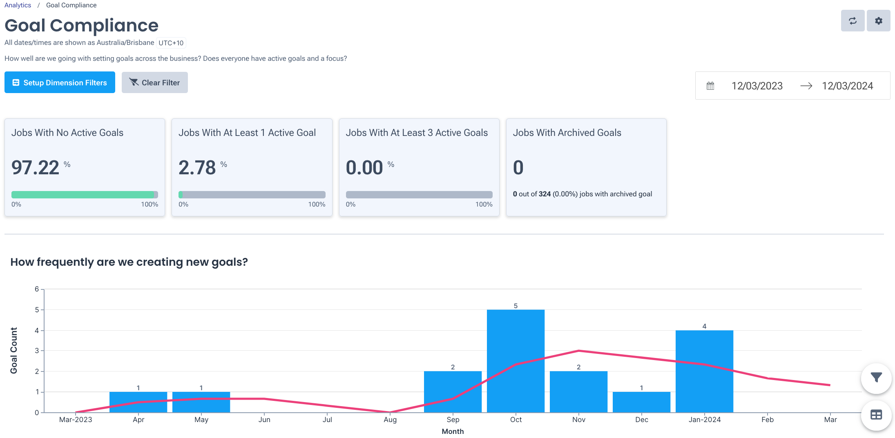Click the Goal Compliance breadcrumb item
895x438 pixels.
pyautogui.click(x=71, y=5)
